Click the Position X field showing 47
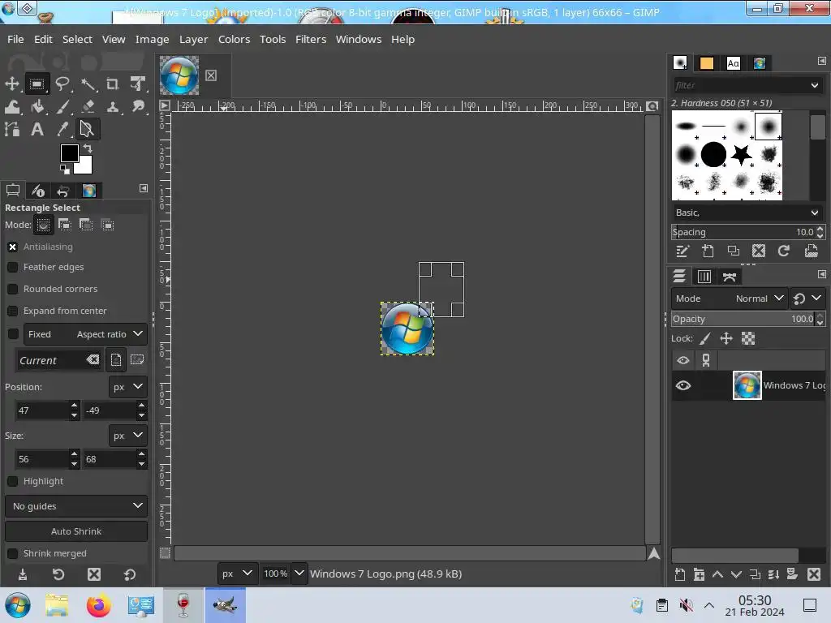Image resolution: width=831 pixels, height=623 pixels. (42, 410)
